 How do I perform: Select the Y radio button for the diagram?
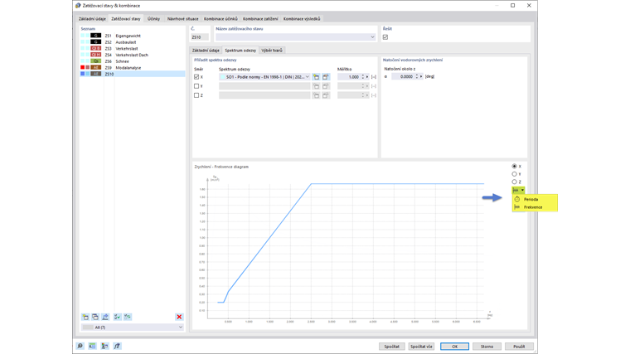tap(514, 174)
